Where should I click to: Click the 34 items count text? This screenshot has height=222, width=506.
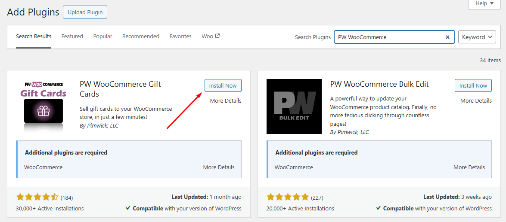pos(490,60)
